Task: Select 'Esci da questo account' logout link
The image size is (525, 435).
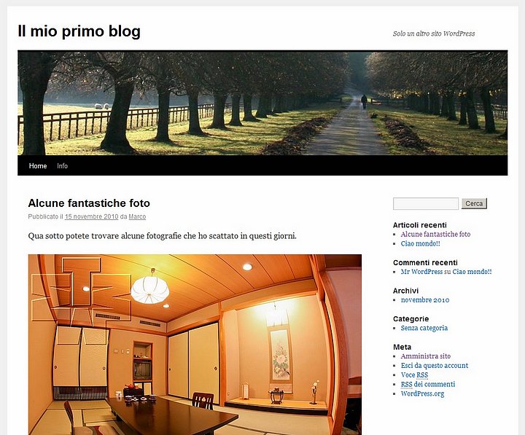Action: [435, 365]
